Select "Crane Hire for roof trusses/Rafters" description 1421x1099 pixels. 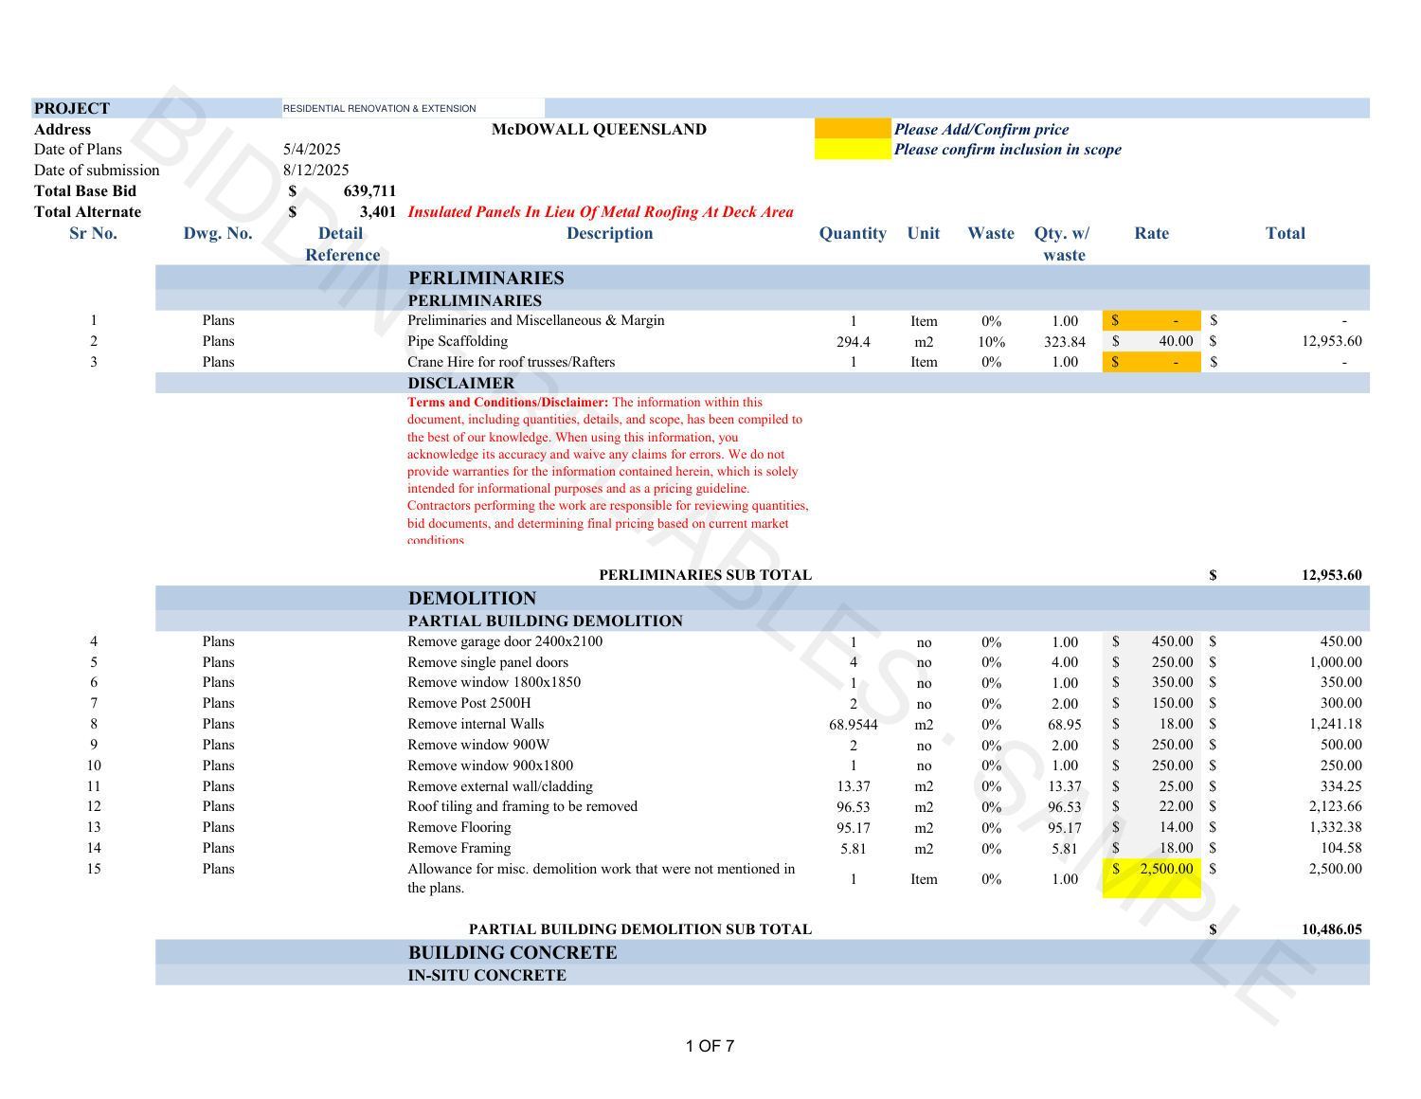point(512,362)
